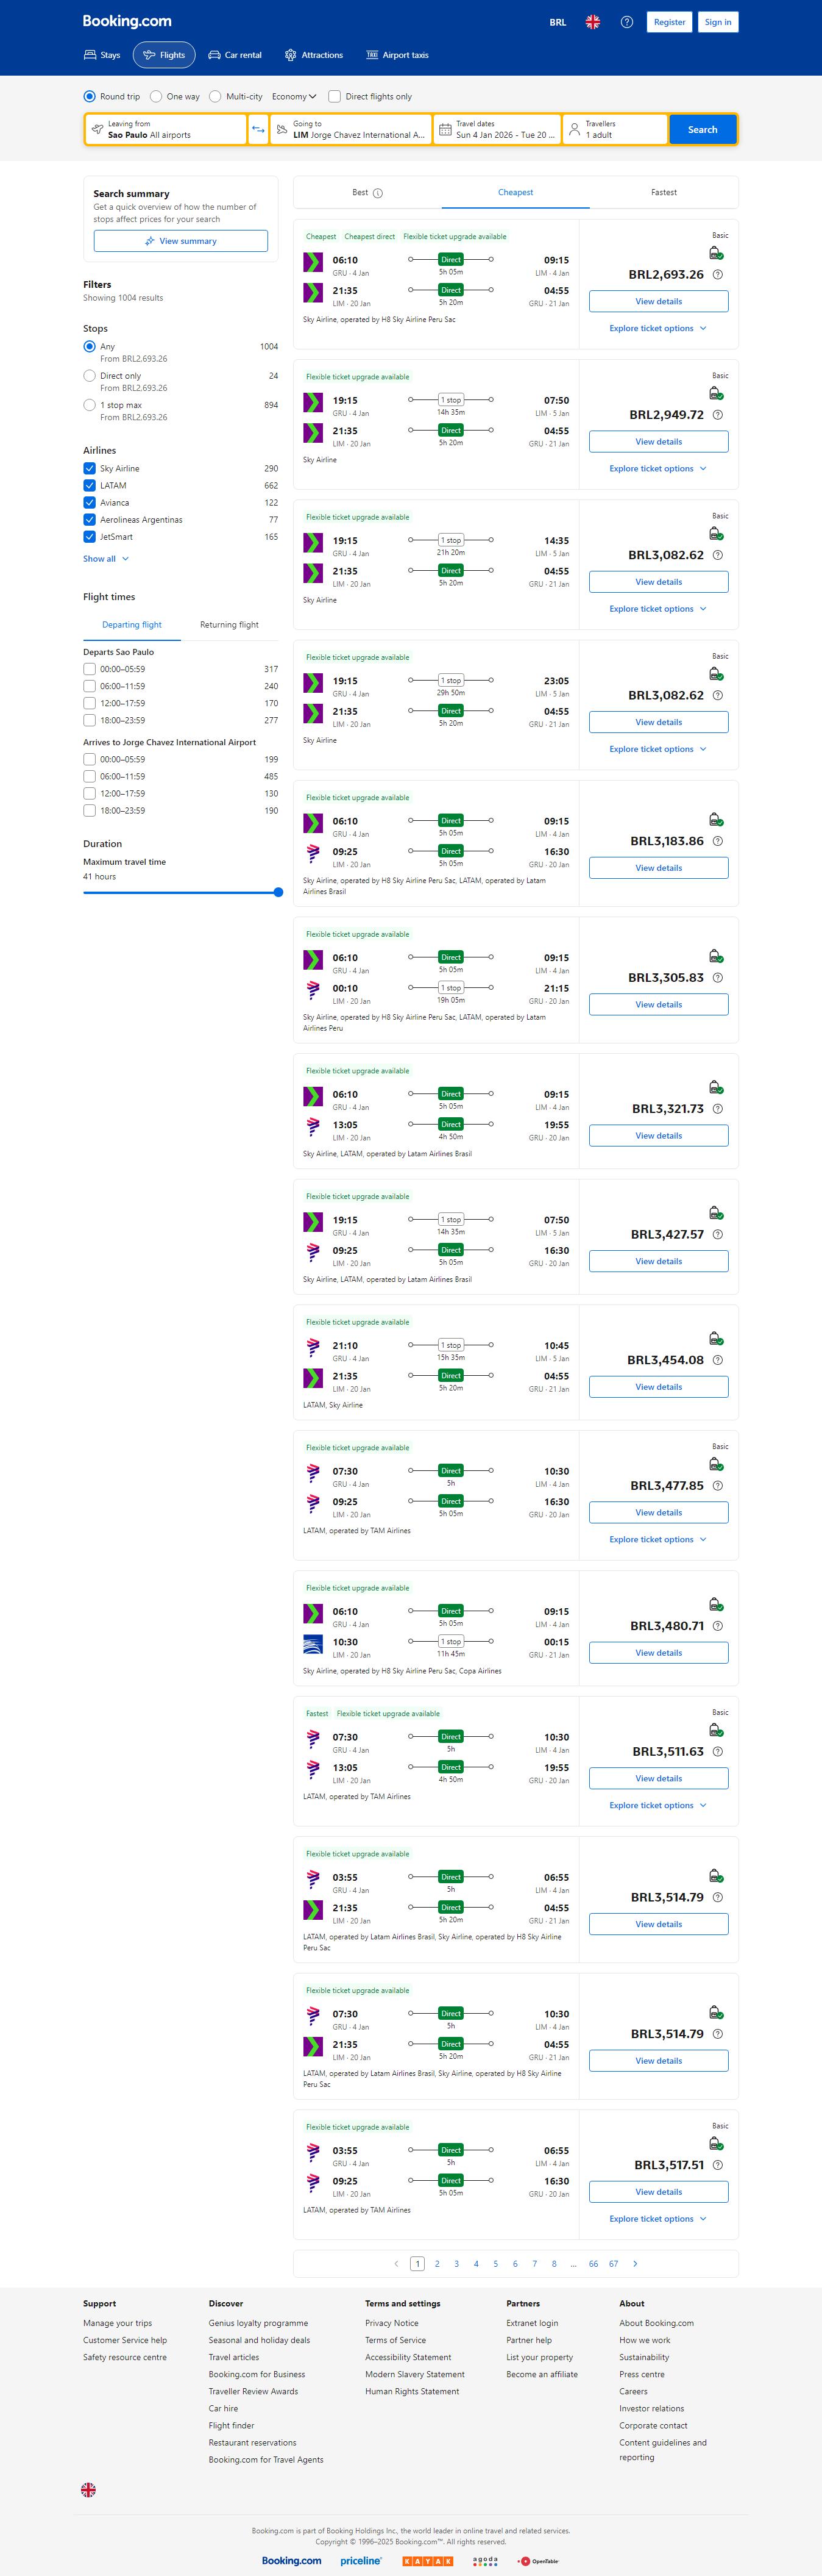Uncheck the LATAM airline filter
Viewport: 822px width, 2576px height.
pyautogui.click(x=90, y=486)
